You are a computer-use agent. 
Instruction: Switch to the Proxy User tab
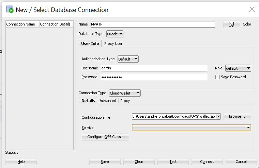coord(113,44)
